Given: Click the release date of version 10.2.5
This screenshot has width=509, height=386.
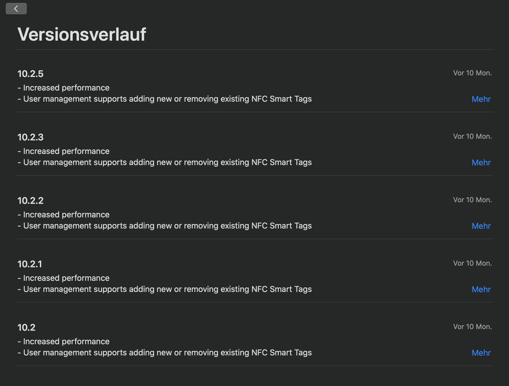Looking at the screenshot, I should point(472,73).
